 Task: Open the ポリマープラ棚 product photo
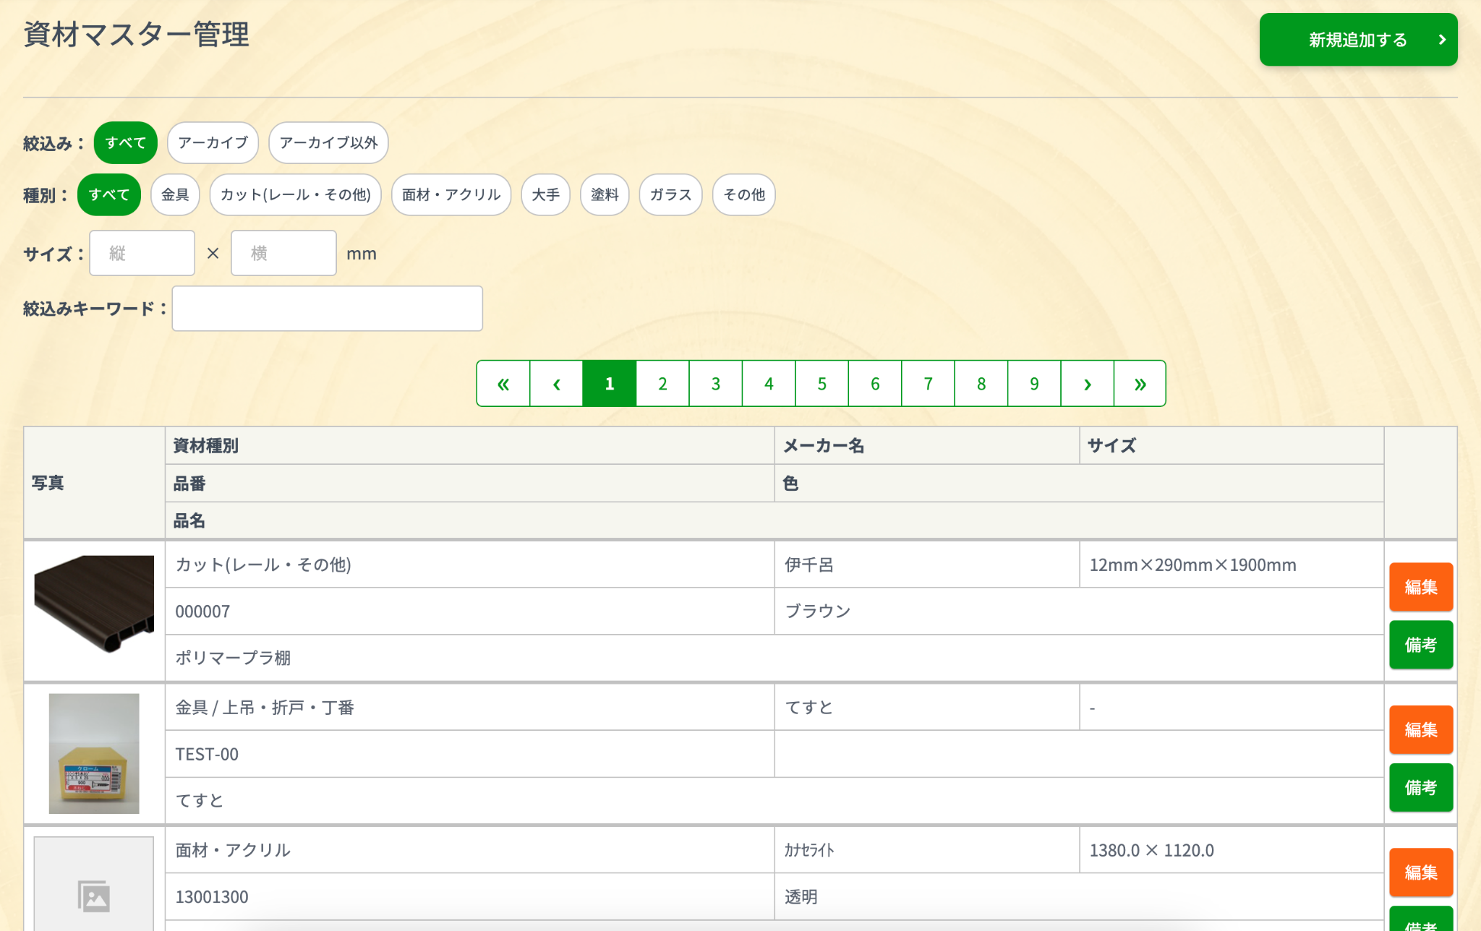click(94, 604)
